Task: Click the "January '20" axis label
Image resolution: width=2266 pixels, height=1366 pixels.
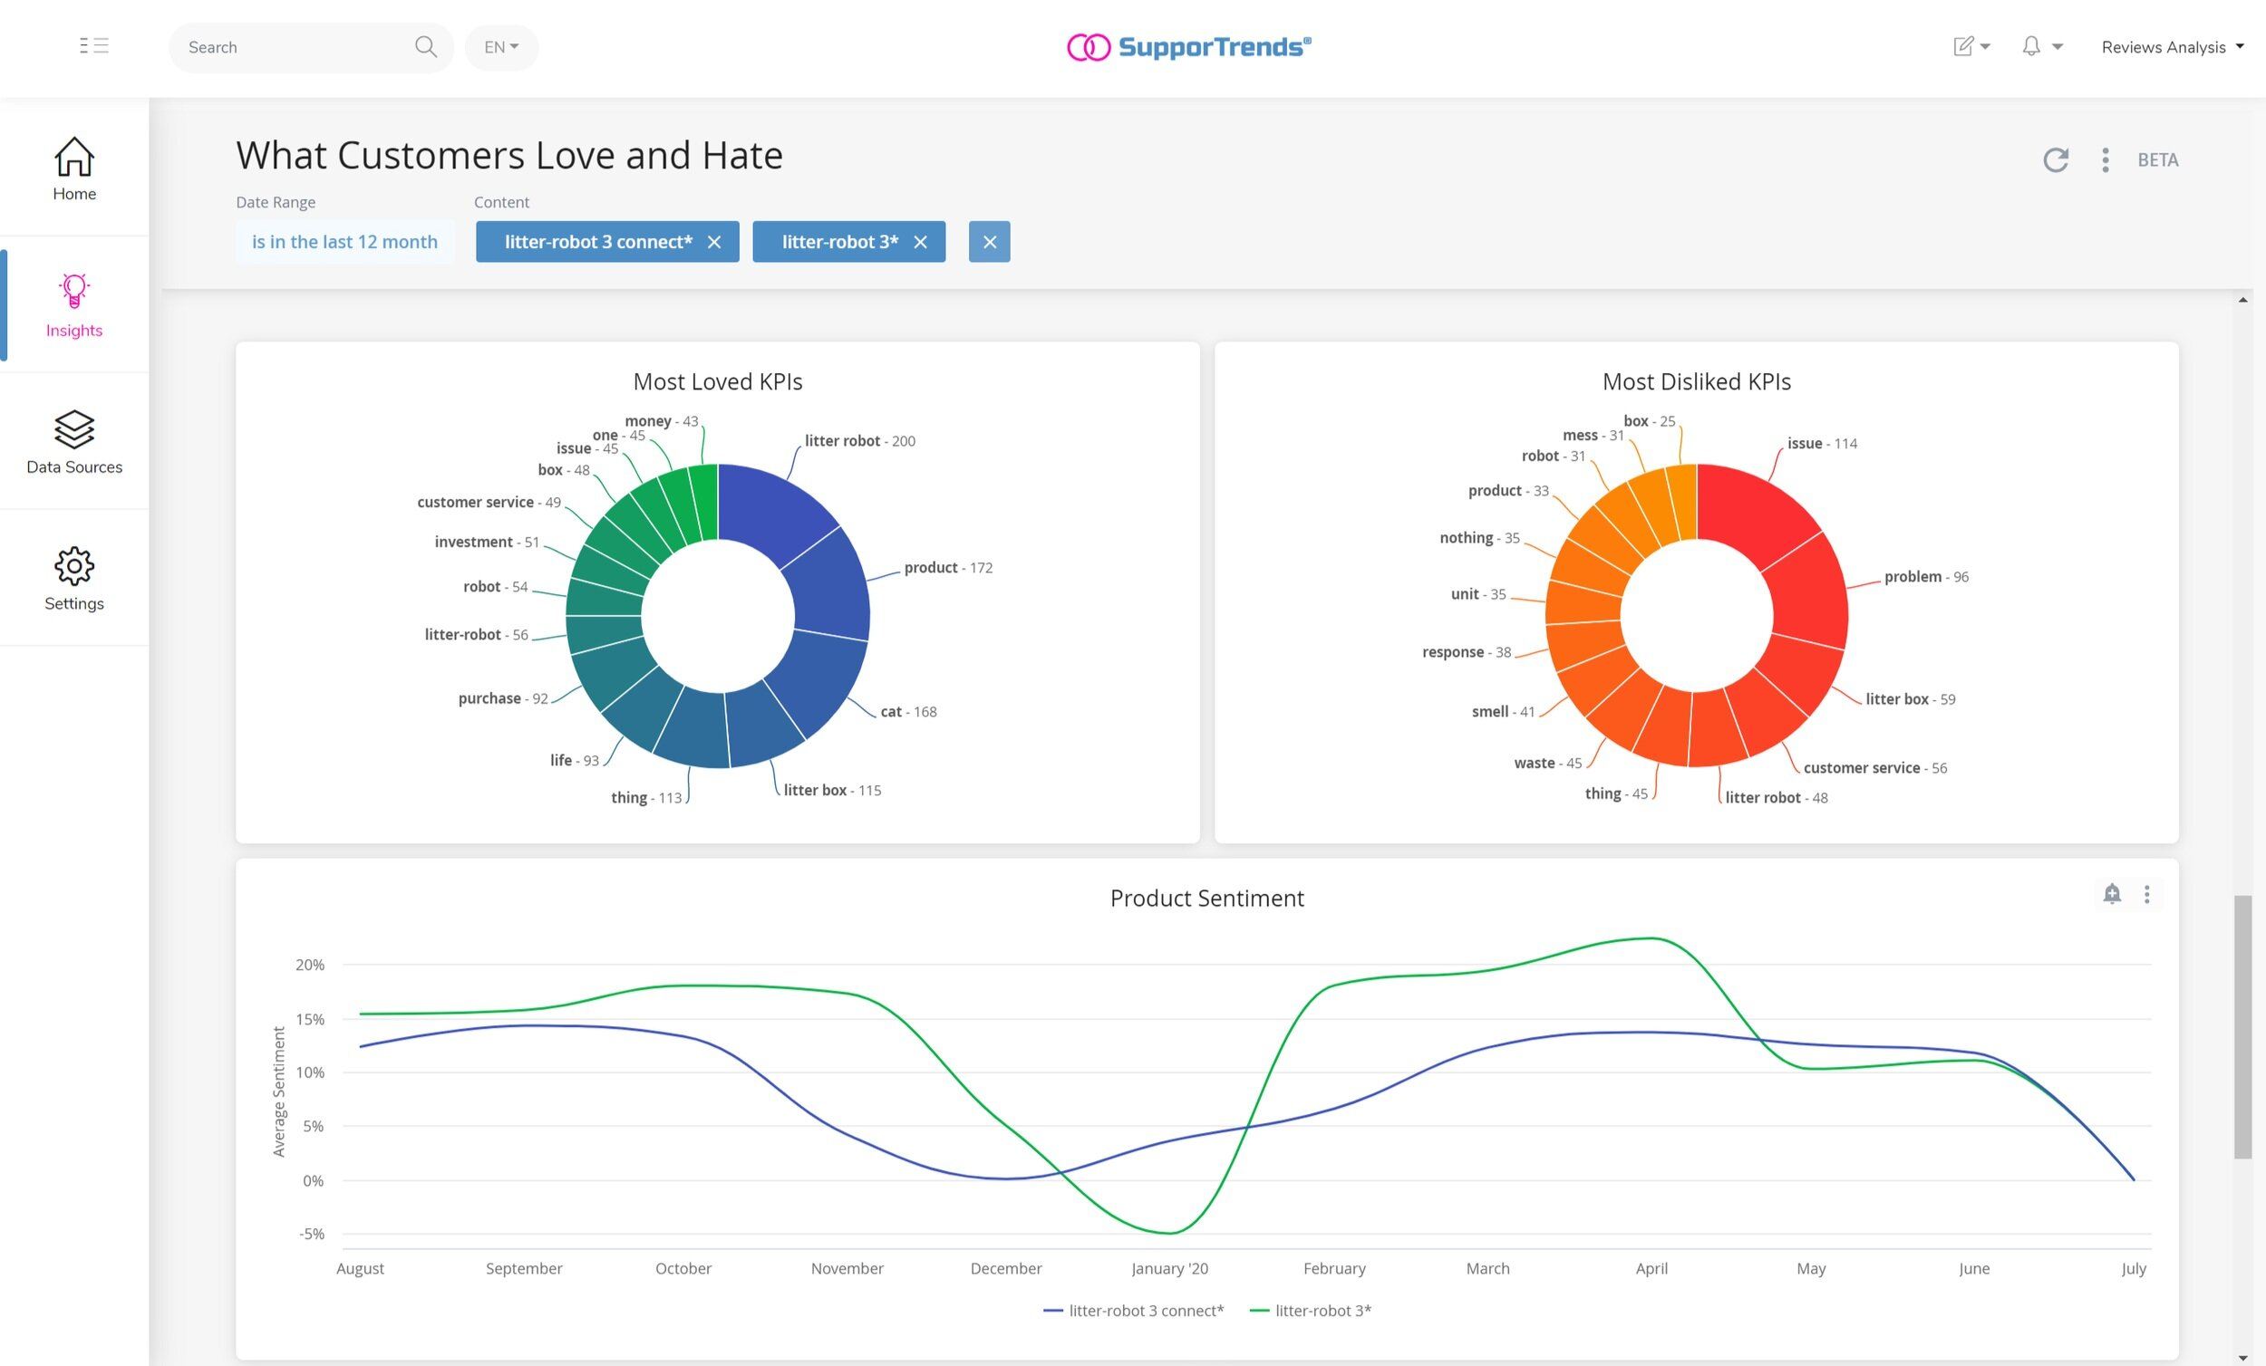Action: point(1169,1267)
